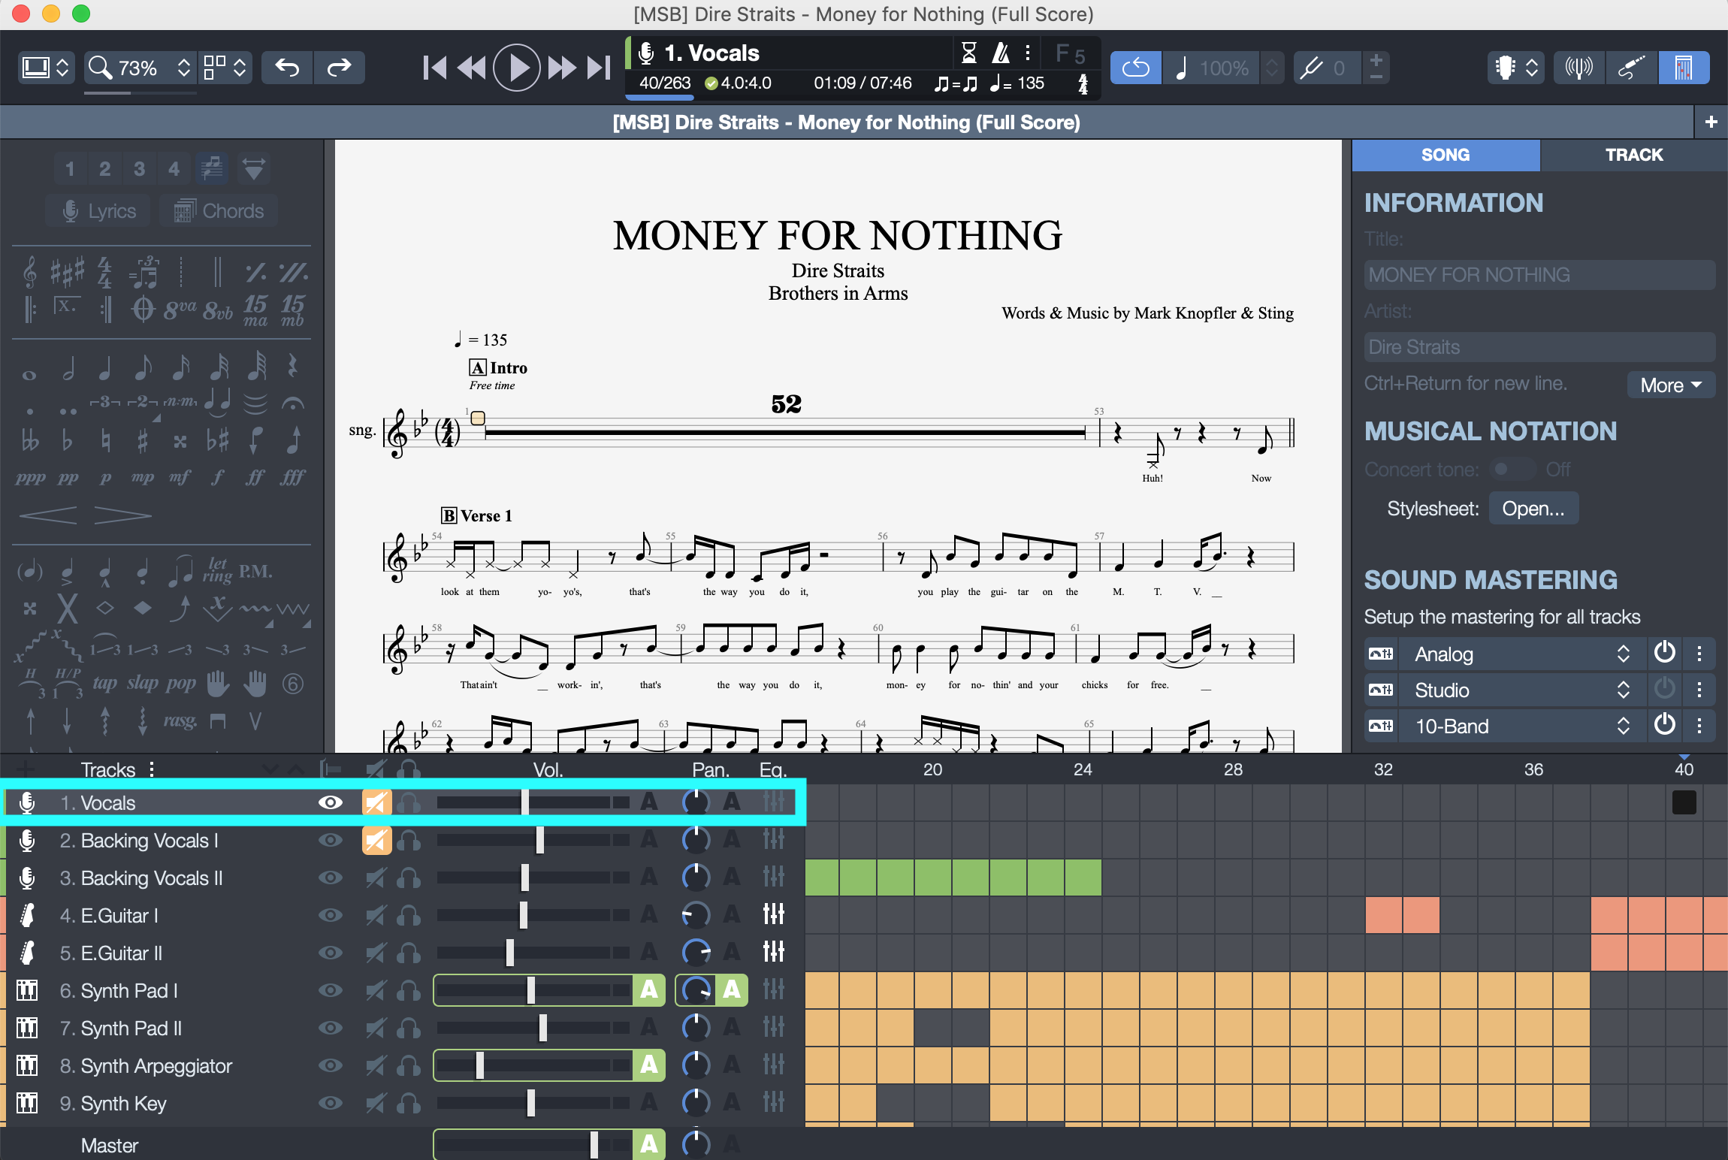Screen dimensions: 1728x1160
Task: Select the undo arrow icon
Action: pyautogui.click(x=287, y=66)
